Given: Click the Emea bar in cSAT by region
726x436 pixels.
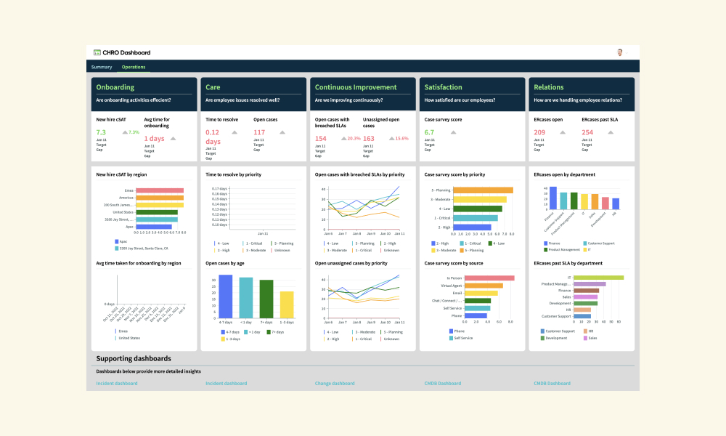Looking at the screenshot, I should 160,190.
